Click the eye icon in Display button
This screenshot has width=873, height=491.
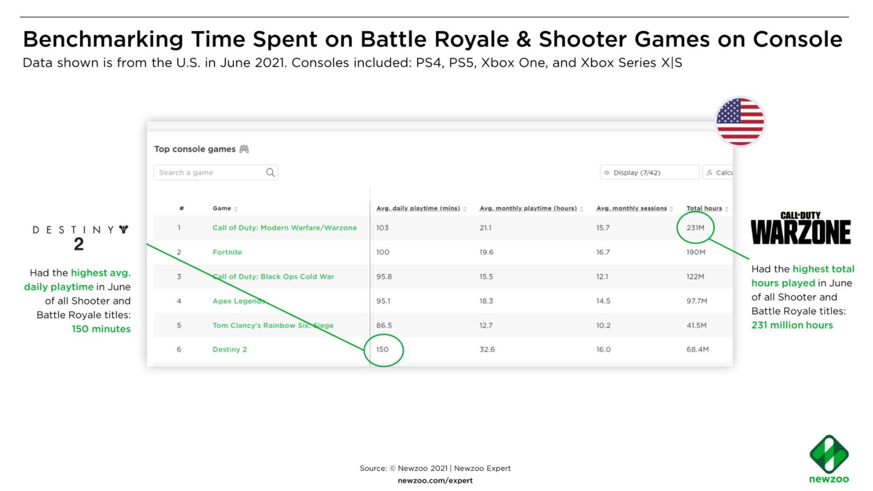click(607, 172)
